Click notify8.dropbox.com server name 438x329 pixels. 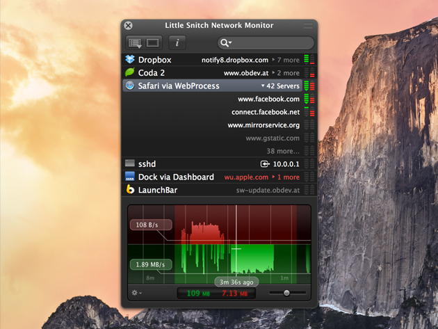235,60
